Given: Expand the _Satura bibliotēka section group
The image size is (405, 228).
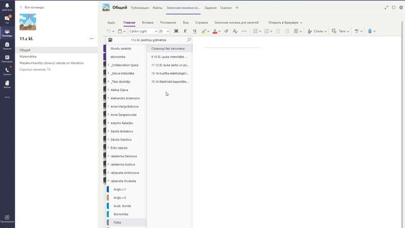Looking at the screenshot, I should coord(108,73).
